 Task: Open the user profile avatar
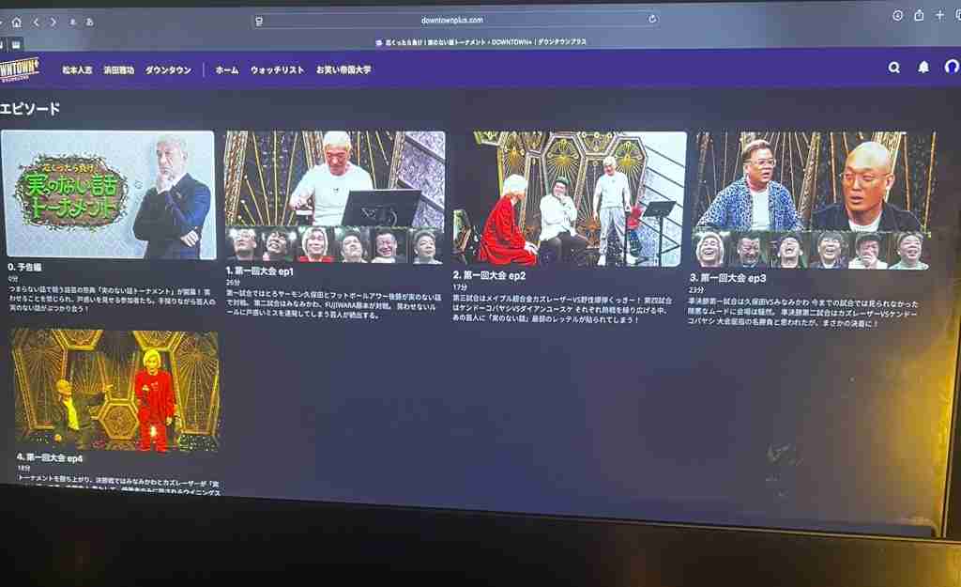[x=953, y=67]
